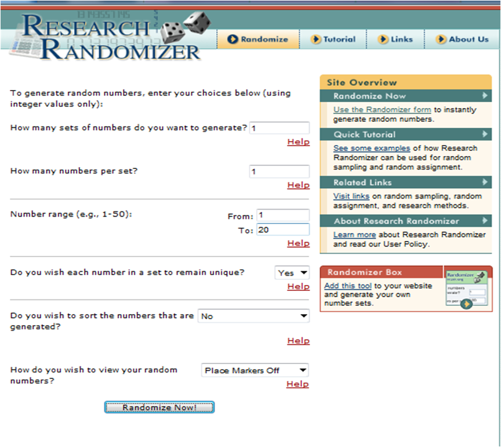Screen dimensions: 501x447
Task: Open Help for sorting numbers question
Action: [x=299, y=341]
